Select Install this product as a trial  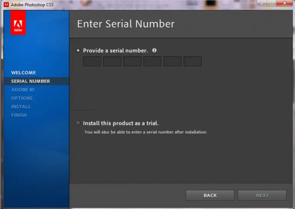[78, 123]
